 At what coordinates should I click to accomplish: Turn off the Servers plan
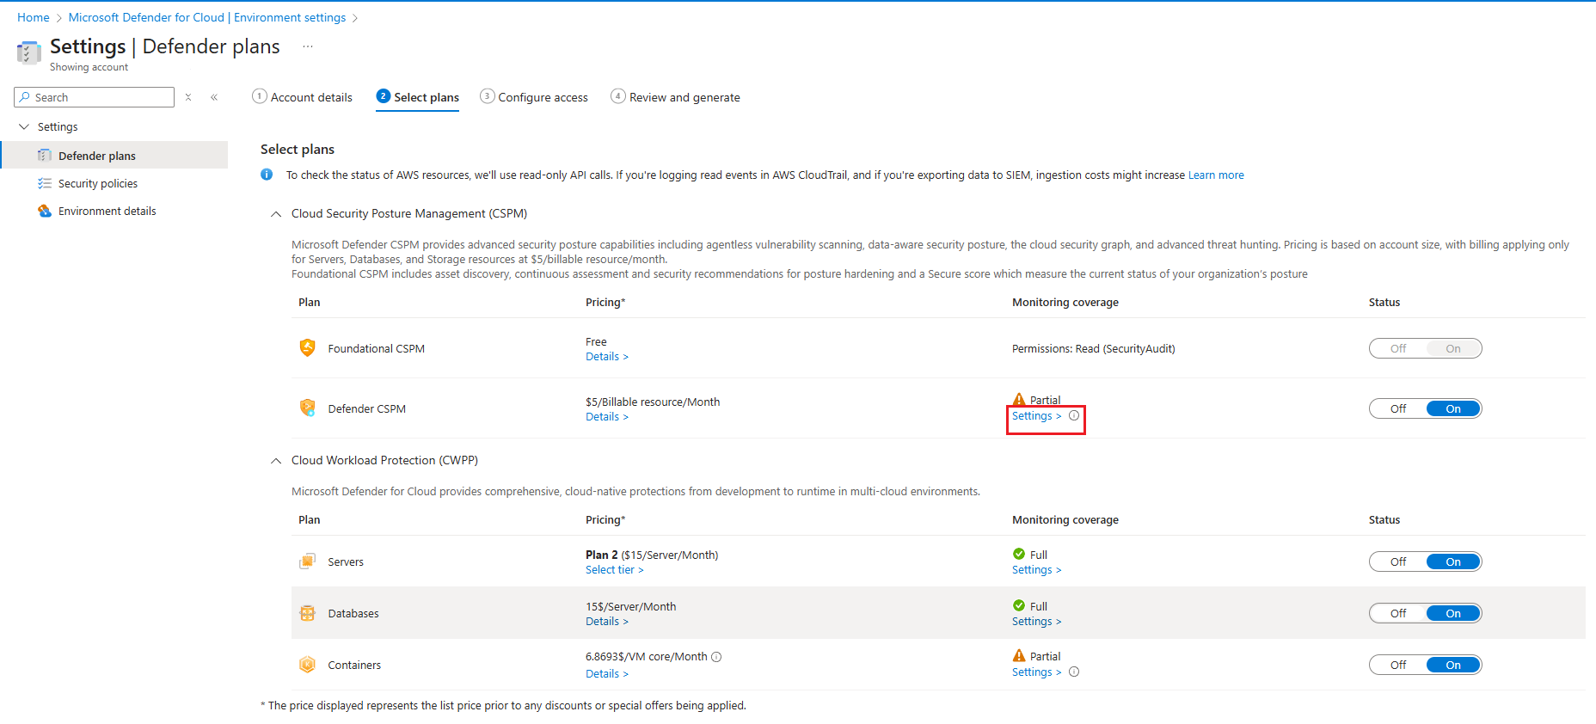point(1398,561)
